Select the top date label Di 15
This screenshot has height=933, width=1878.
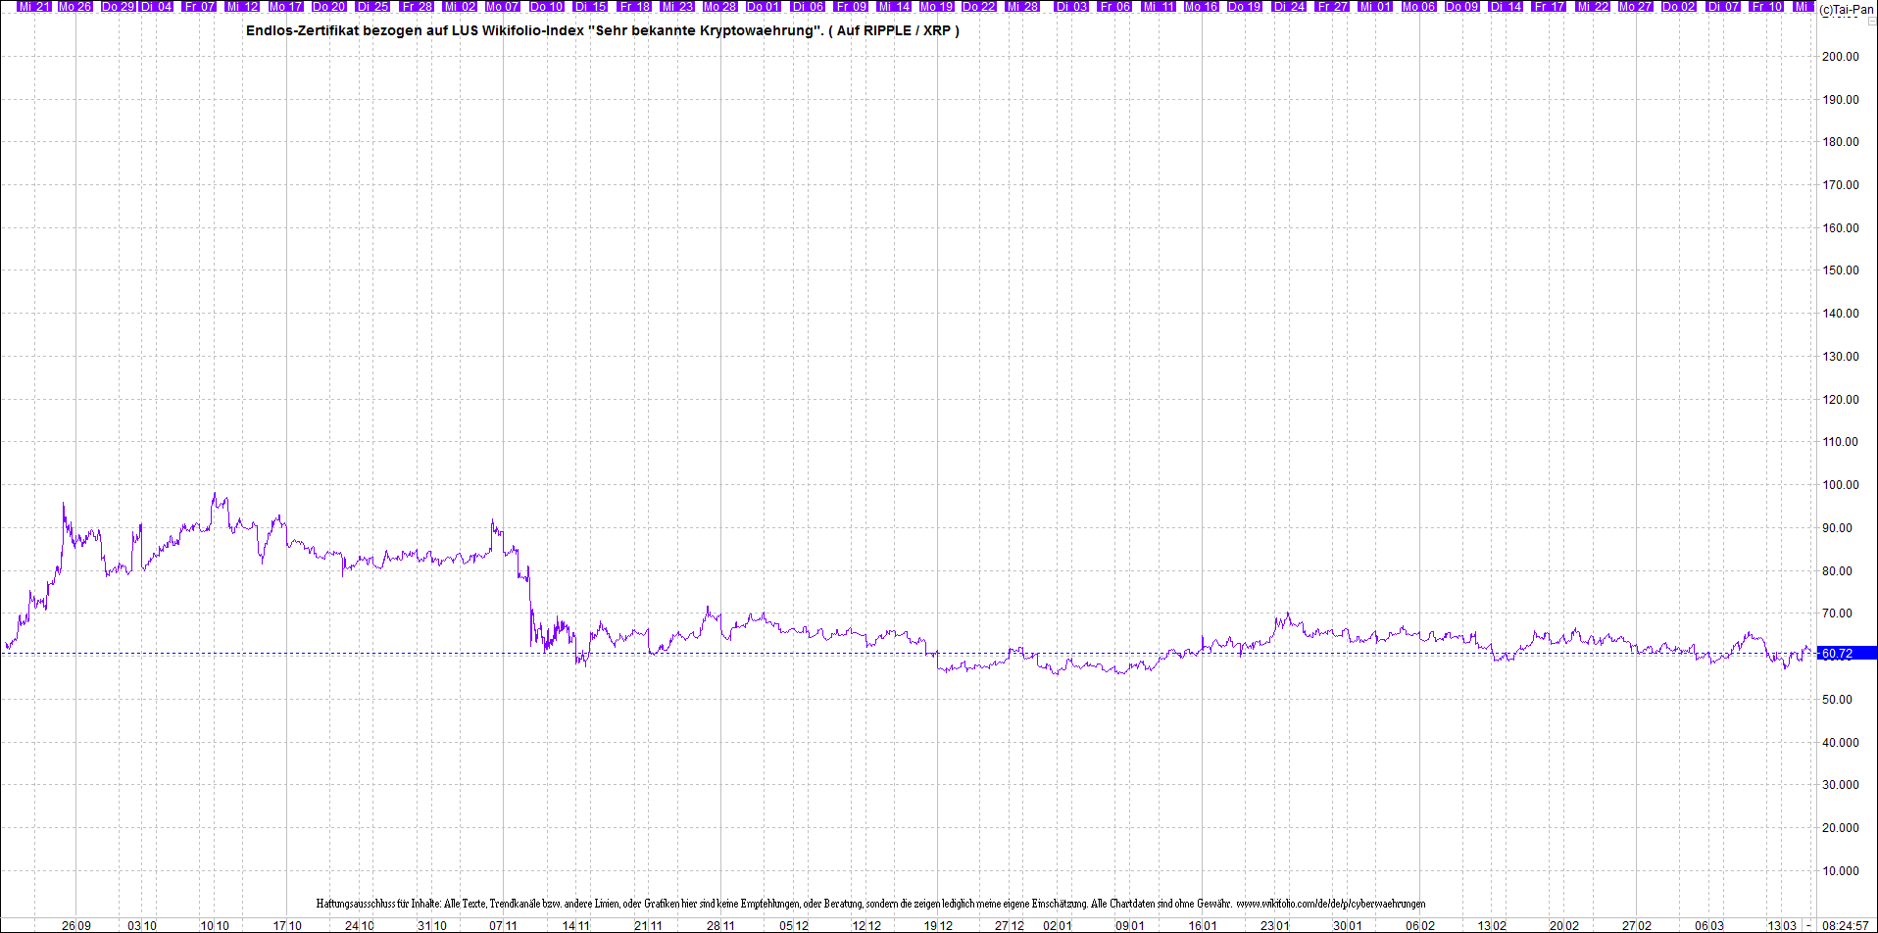[x=591, y=6]
